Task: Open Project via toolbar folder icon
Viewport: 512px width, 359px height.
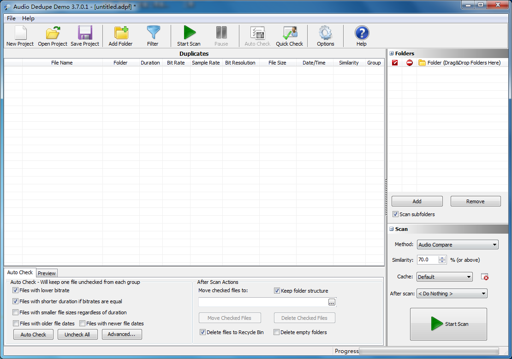Action: [52, 36]
